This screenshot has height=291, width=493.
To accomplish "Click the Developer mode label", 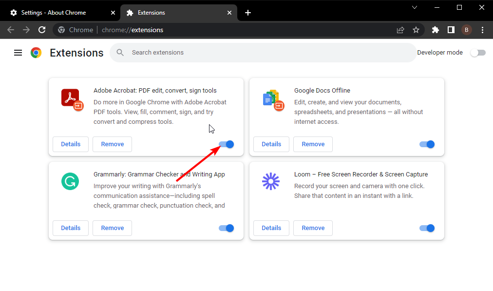I will (x=440, y=53).
